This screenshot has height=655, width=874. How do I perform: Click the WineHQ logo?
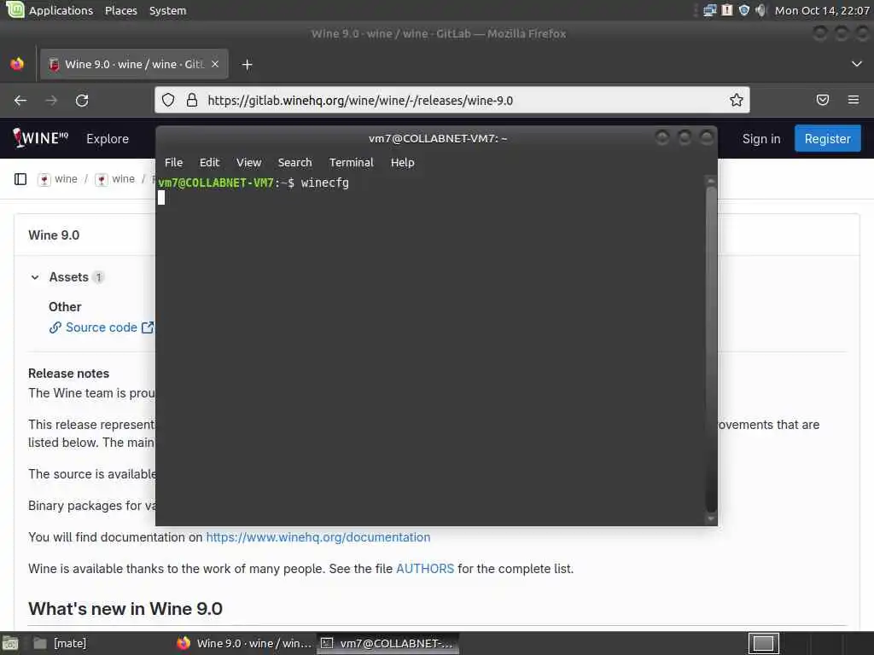pos(41,137)
